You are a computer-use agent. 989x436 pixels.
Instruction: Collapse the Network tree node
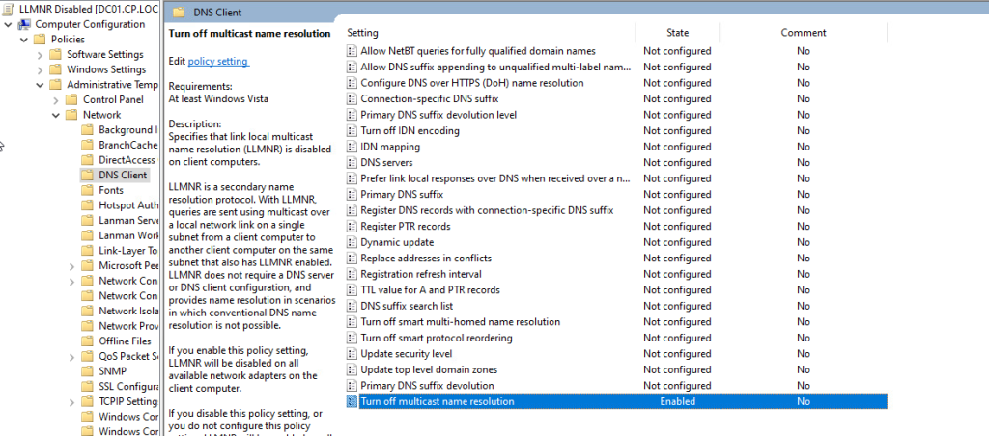click(55, 115)
